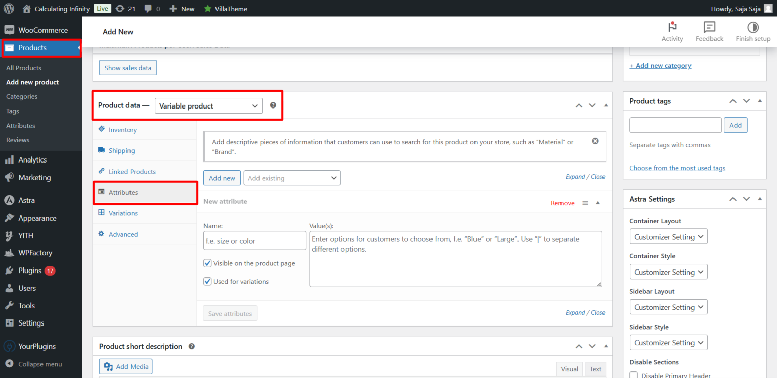Click the Add Media icon
Viewport: 777px width, 378px height.
tap(108, 366)
